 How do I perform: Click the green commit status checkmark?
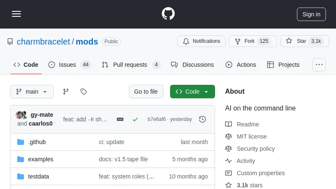[135, 119]
